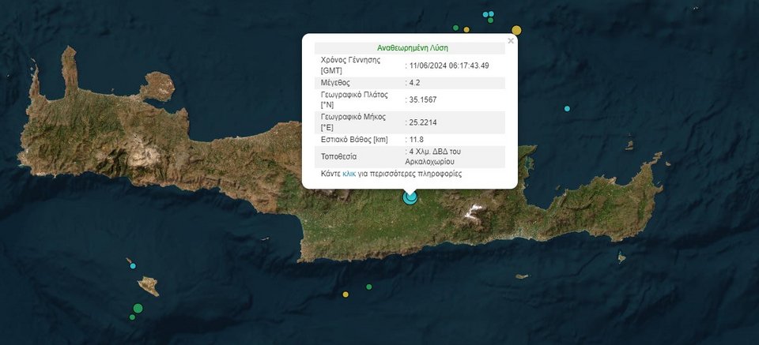Select the lone cyan marker in the sea right of the popup
The image size is (759, 345).
[567, 108]
